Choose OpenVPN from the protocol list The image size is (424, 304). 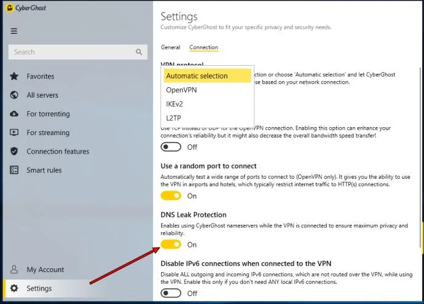208,90
